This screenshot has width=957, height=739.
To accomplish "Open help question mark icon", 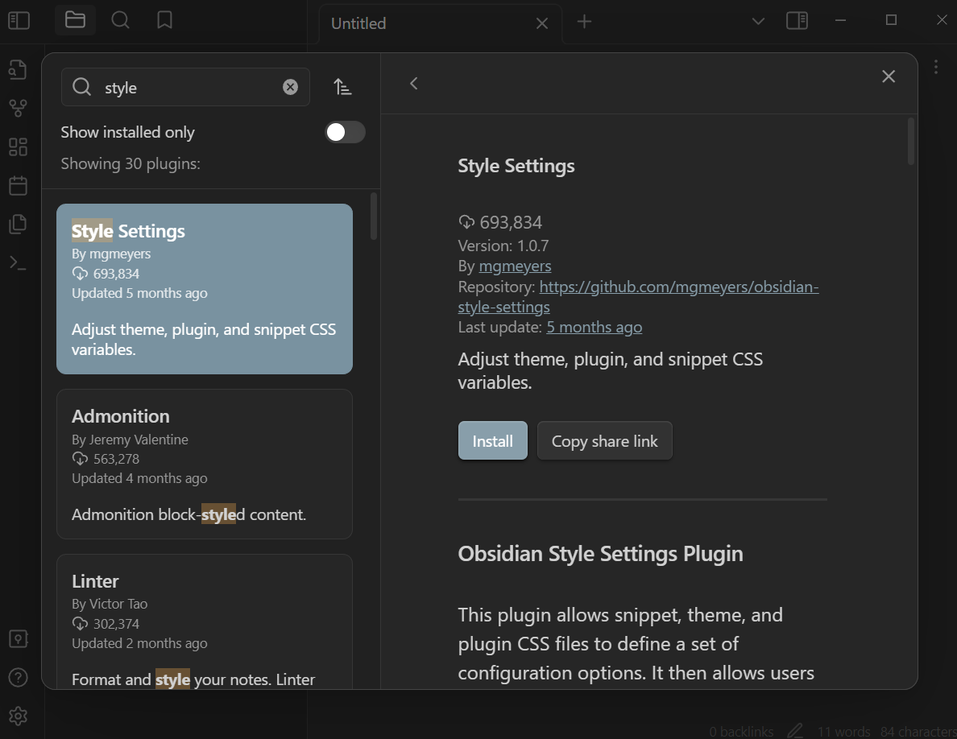I will click(18, 678).
